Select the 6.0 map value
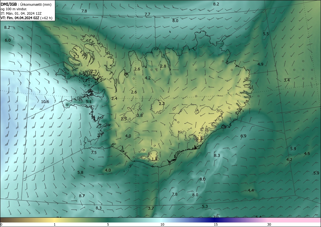This screenshot has height=227, width=321. tap(8, 40)
